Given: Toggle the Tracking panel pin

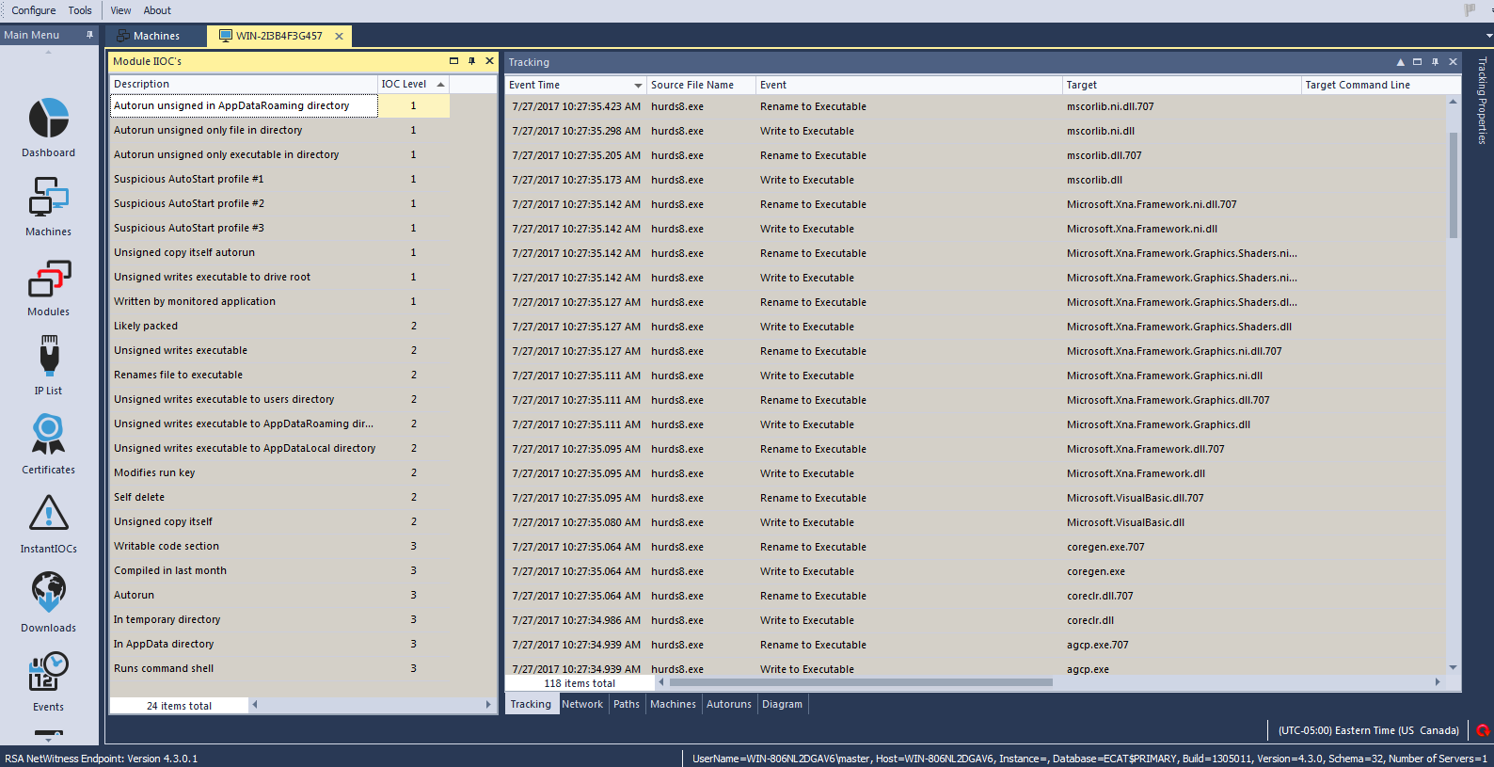Looking at the screenshot, I should pyautogui.click(x=1435, y=62).
